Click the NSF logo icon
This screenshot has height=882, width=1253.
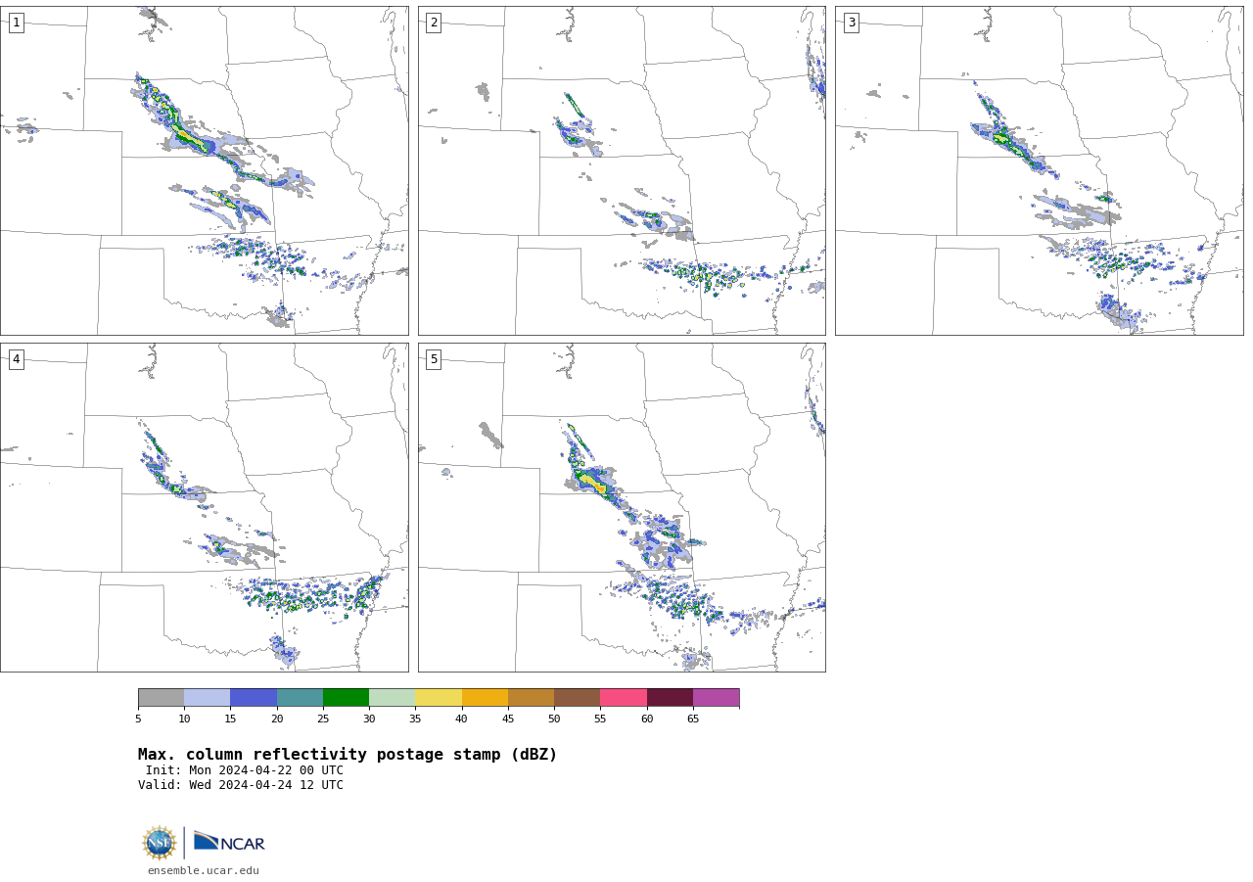tap(160, 843)
